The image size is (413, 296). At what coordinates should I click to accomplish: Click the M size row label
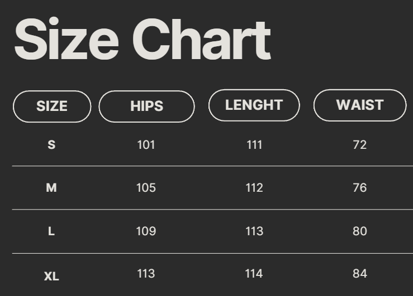point(51,188)
